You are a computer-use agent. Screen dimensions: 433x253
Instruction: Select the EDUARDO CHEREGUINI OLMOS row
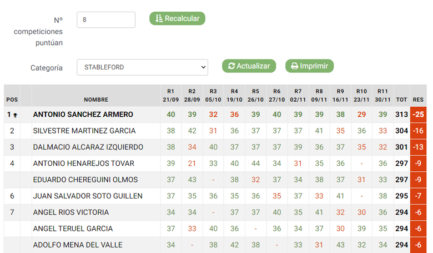click(215, 180)
